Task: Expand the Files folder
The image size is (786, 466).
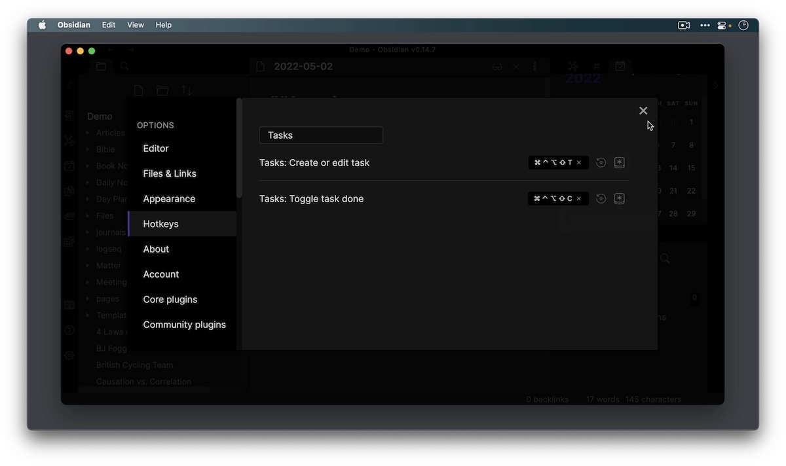Action: click(x=88, y=215)
